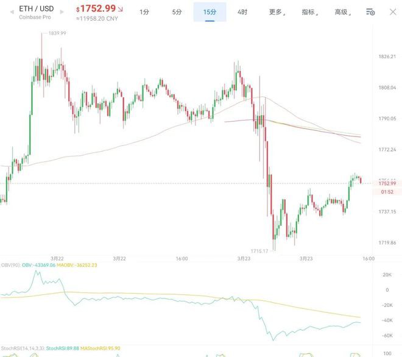Click the 1715.17 low price marker
The height and width of the screenshot is (357, 402).
pos(259,251)
